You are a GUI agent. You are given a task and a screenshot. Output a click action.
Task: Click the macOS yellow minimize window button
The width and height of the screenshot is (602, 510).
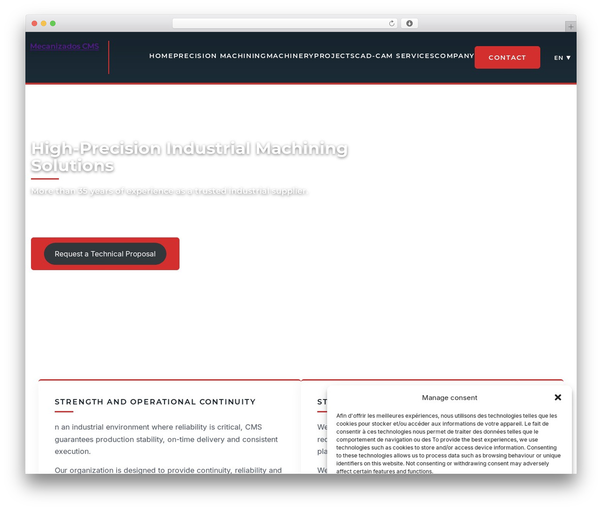coord(43,24)
